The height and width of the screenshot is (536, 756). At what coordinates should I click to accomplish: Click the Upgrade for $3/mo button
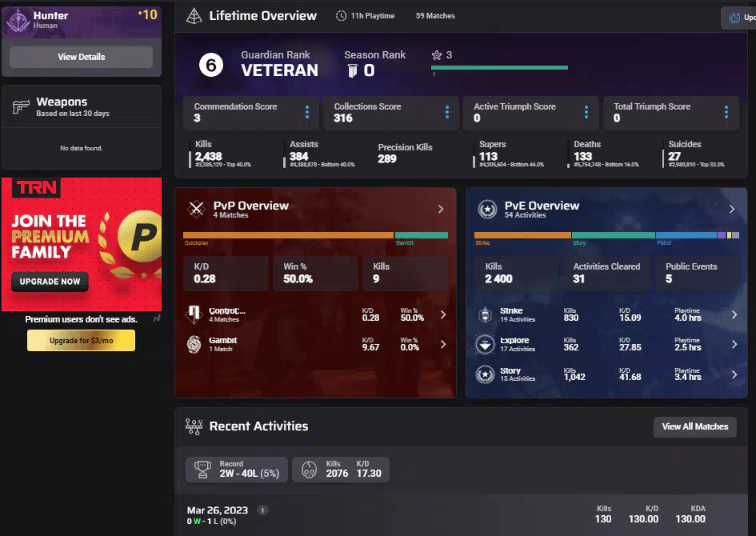81,341
